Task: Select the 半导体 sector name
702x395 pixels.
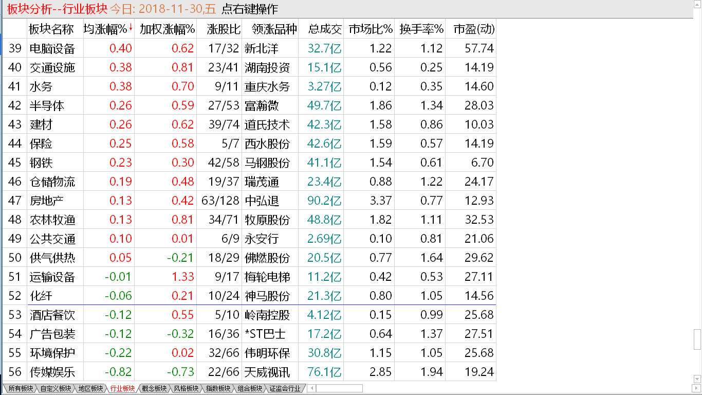Action: click(46, 105)
